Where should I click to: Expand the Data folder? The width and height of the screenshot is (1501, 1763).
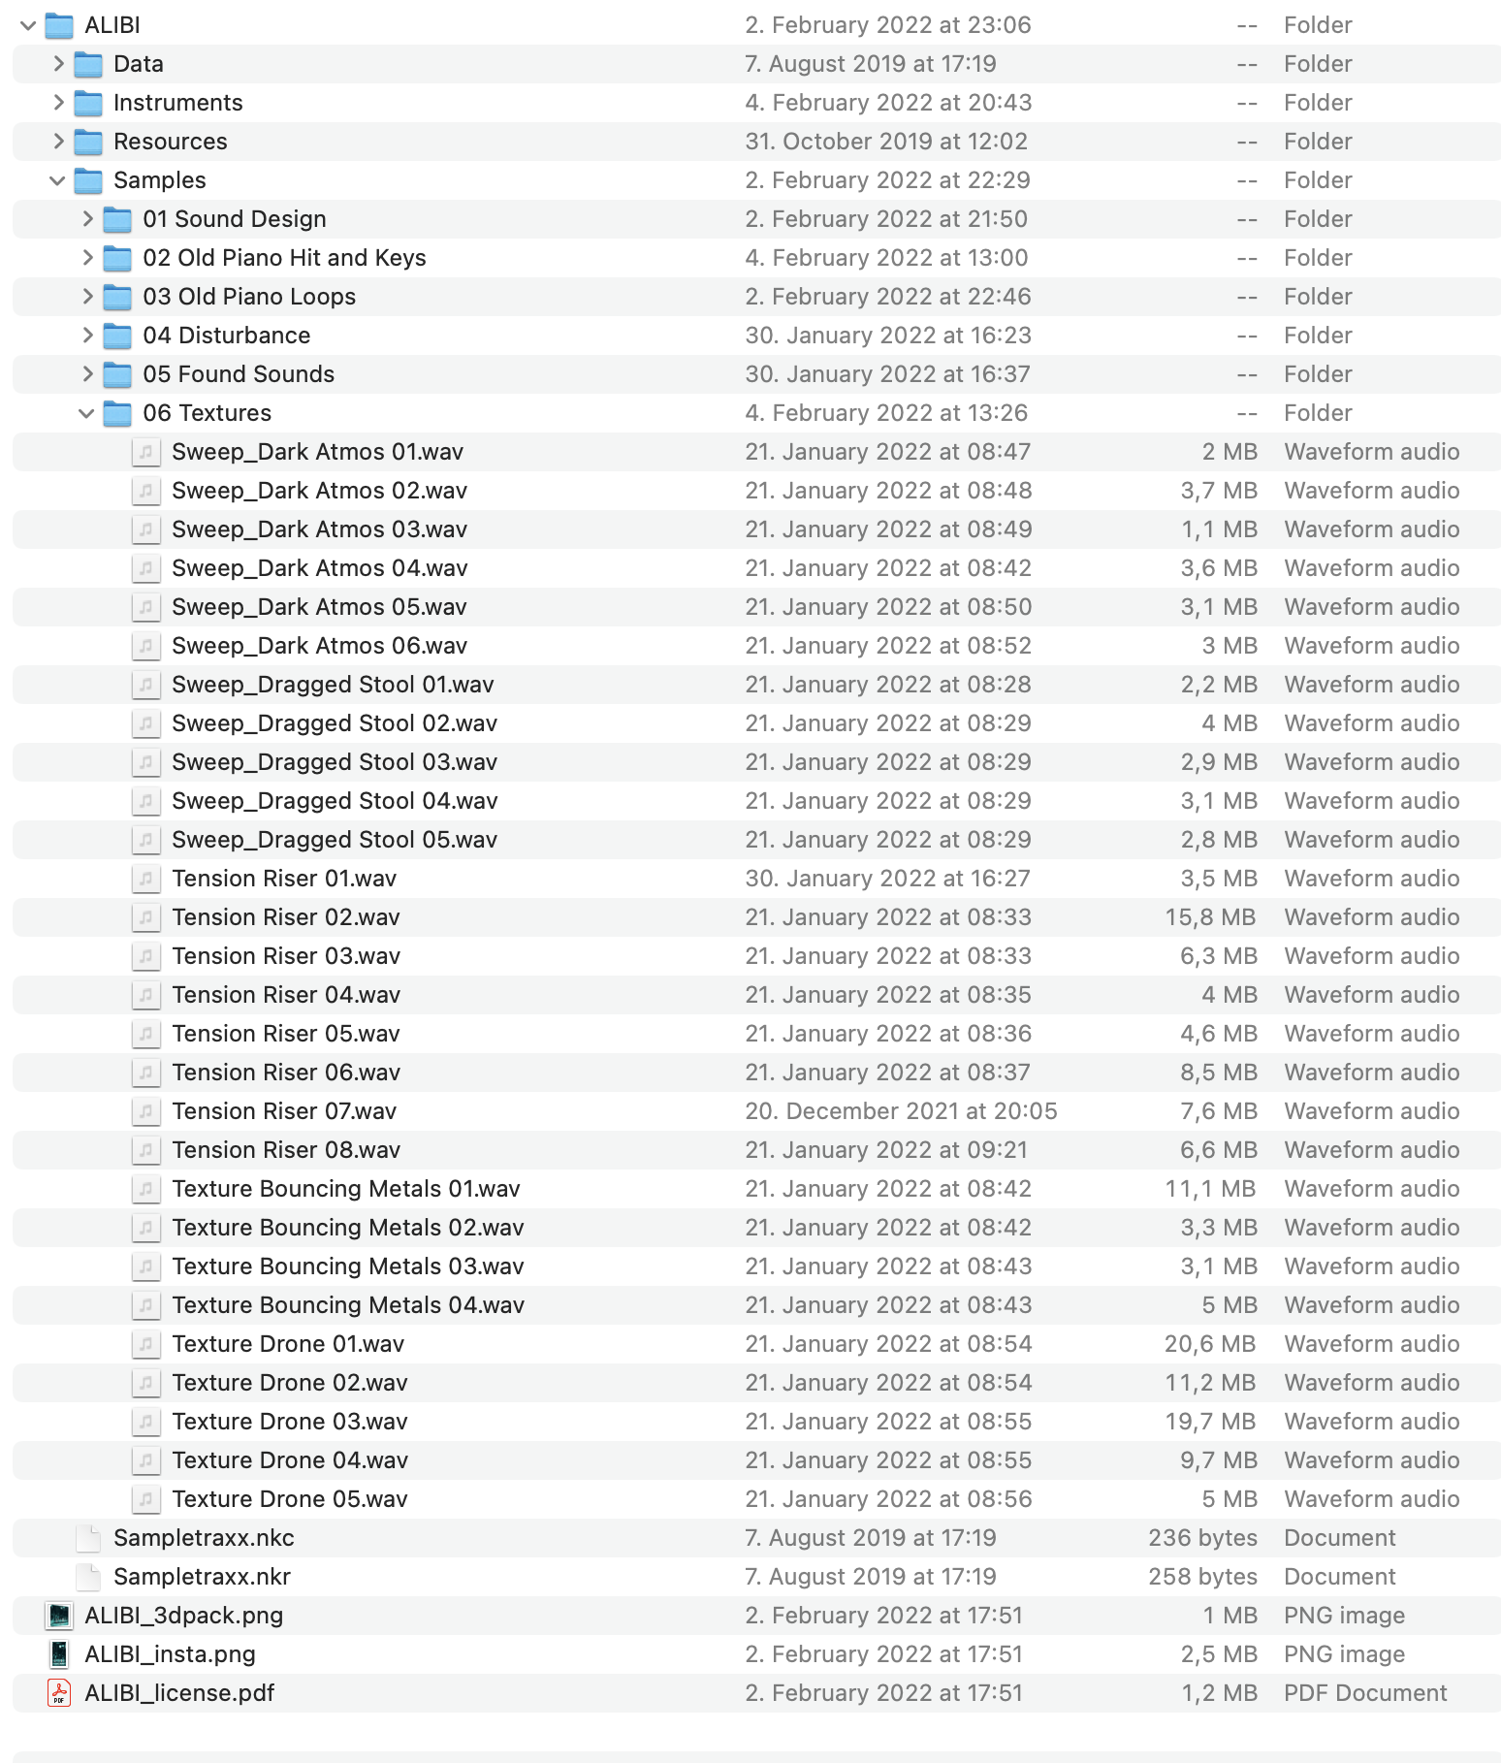[x=58, y=64]
